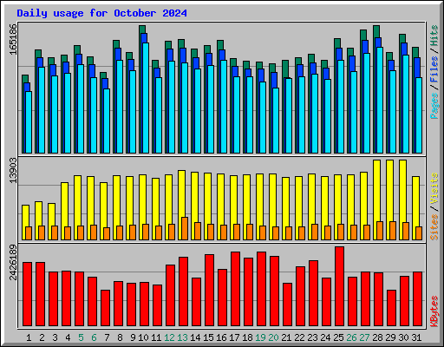
Task: Select day label "25" on the axis
Action: [338, 337]
